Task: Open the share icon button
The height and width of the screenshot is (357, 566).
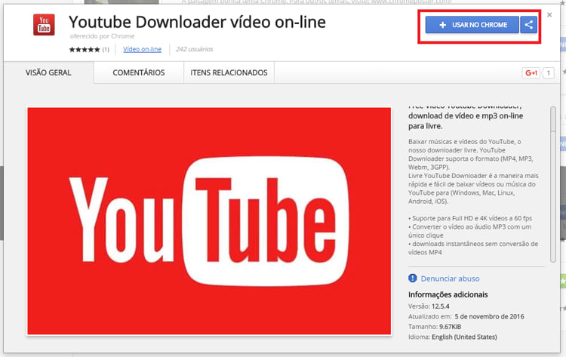Action: point(529,25)
